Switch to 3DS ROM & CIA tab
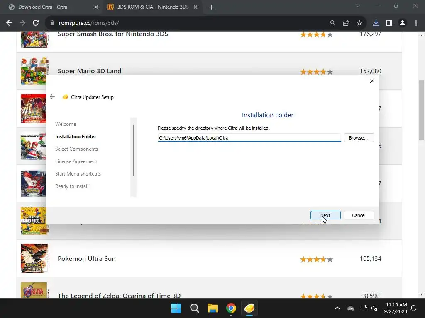 153,7
